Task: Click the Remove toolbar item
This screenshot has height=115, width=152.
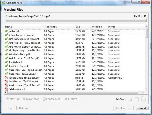Action: pyautogui.click(x=71, y=99)
